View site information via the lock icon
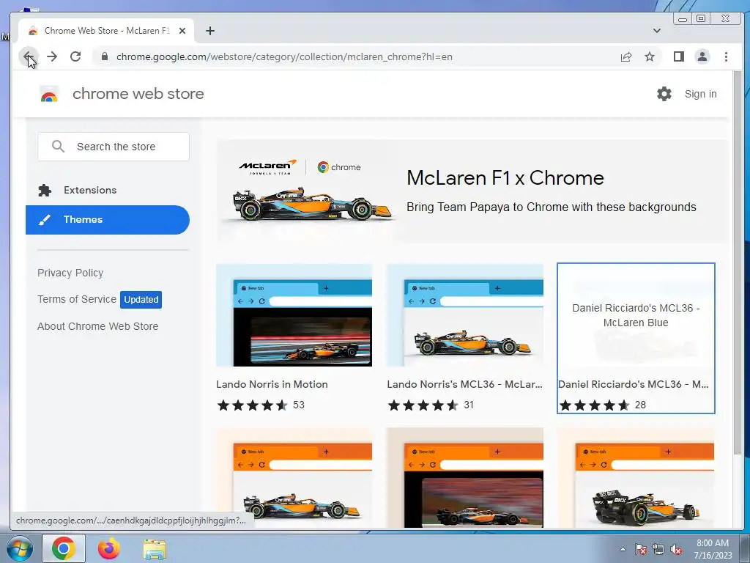750x563 pixels. coord(104,56)
